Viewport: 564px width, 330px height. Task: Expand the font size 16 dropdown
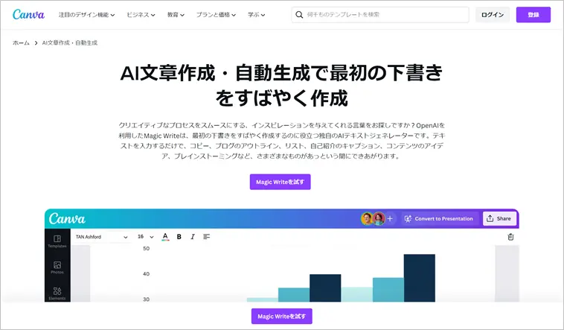(145, 237)
